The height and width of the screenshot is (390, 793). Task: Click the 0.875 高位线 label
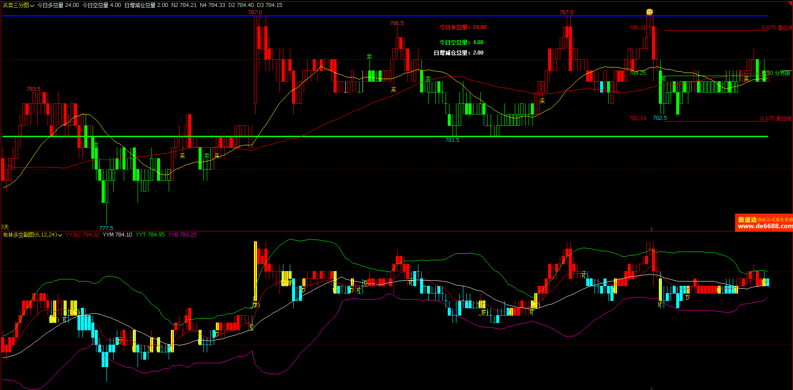point(777,28)
